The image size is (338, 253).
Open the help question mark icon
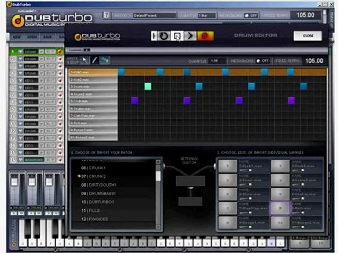tap(106, 15)
